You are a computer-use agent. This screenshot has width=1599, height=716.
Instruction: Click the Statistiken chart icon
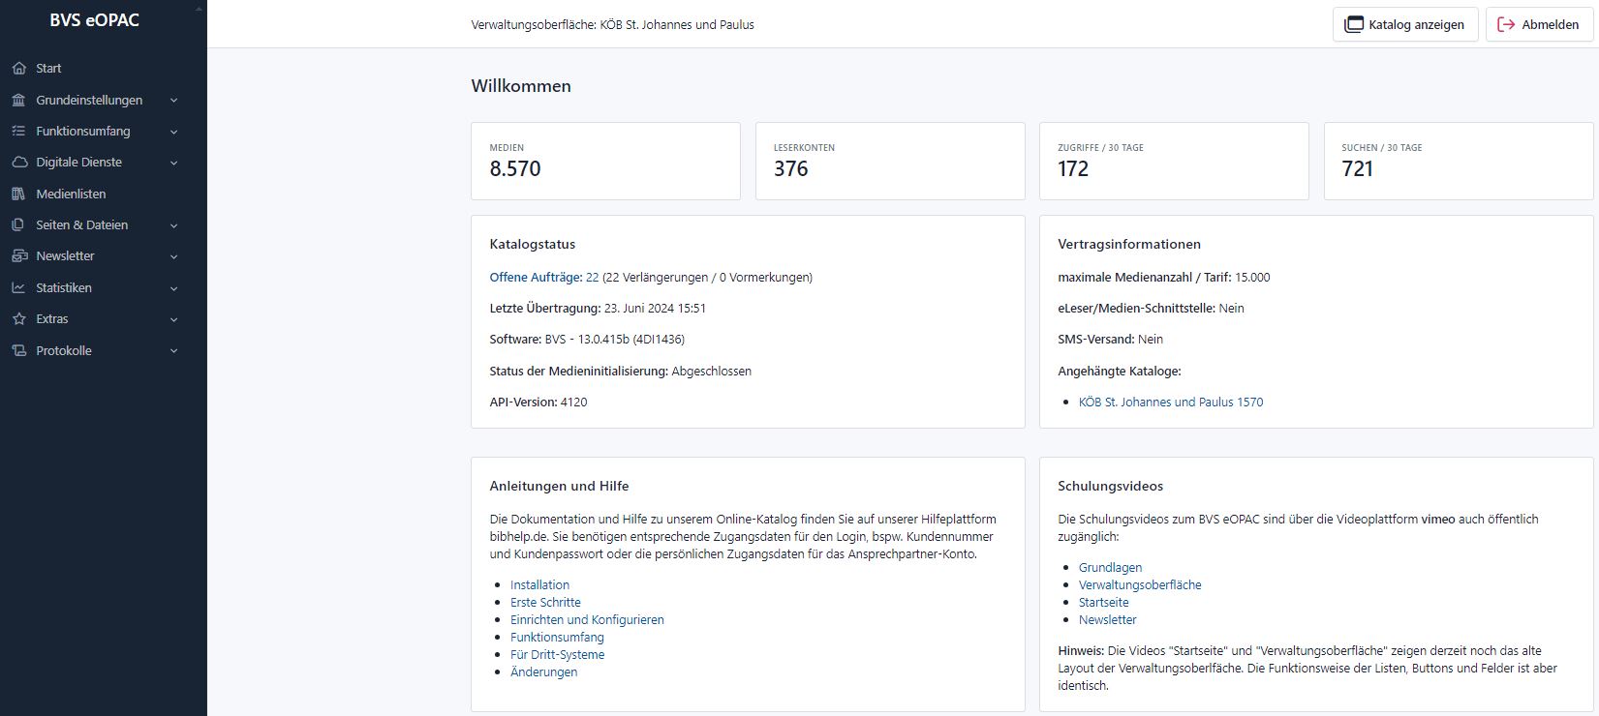(x=18, y=288)
